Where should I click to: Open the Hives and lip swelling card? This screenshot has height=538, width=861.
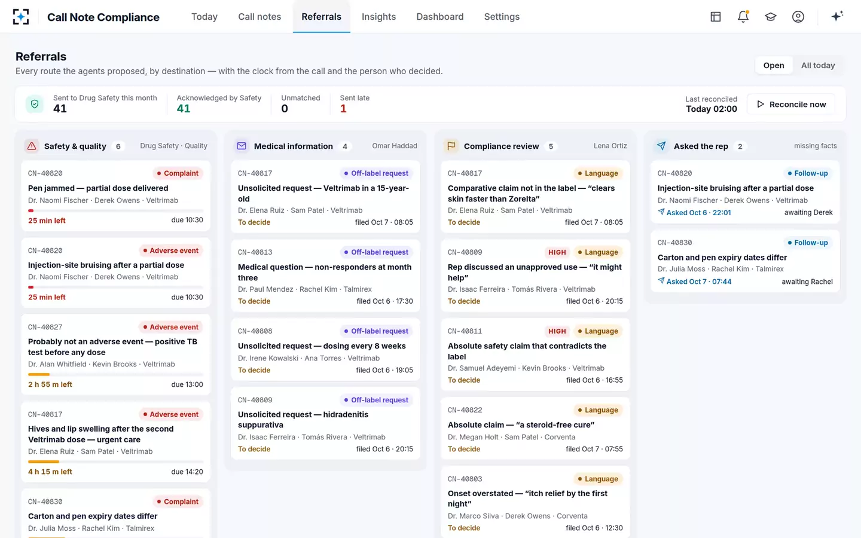tap(115, 442)
